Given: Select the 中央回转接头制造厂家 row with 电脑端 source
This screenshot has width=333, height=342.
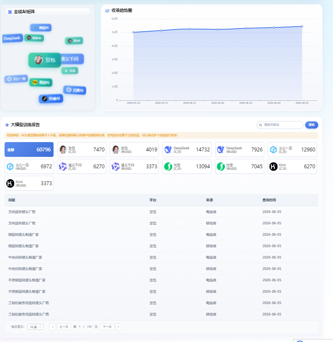Looking at the screenshot, I should [x=161, y=257].
